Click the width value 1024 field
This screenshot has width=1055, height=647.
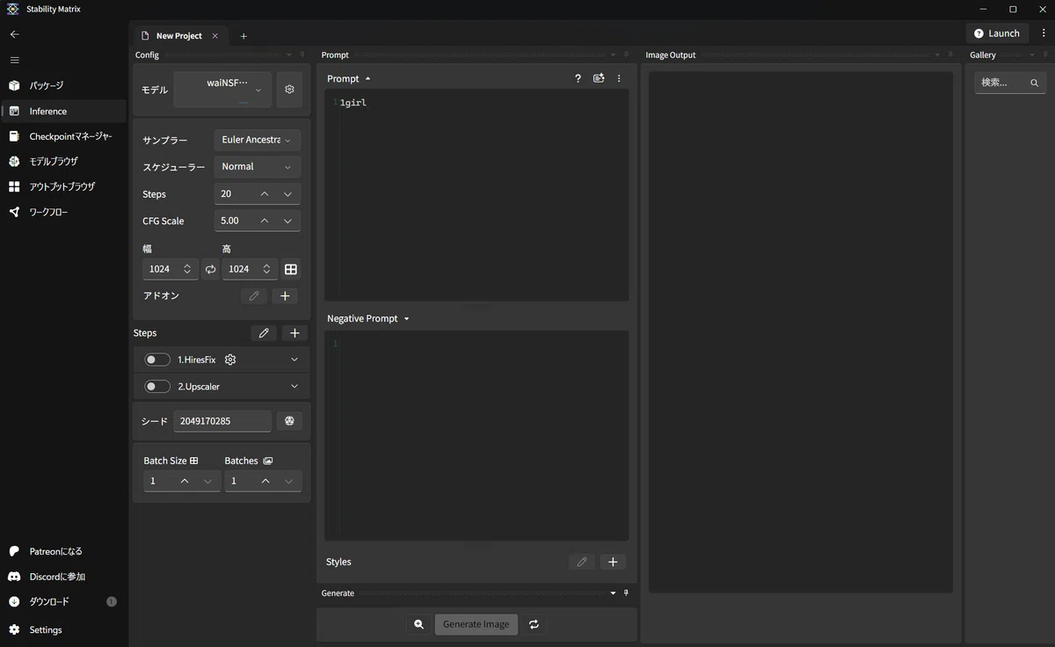(x=171, y=269)
